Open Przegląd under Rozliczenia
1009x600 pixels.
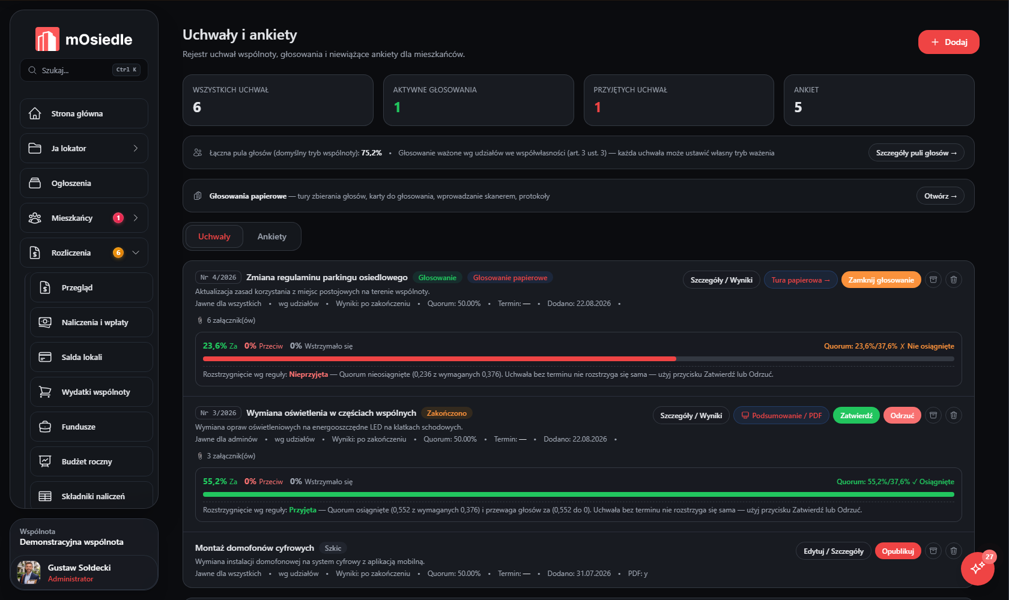91,287
